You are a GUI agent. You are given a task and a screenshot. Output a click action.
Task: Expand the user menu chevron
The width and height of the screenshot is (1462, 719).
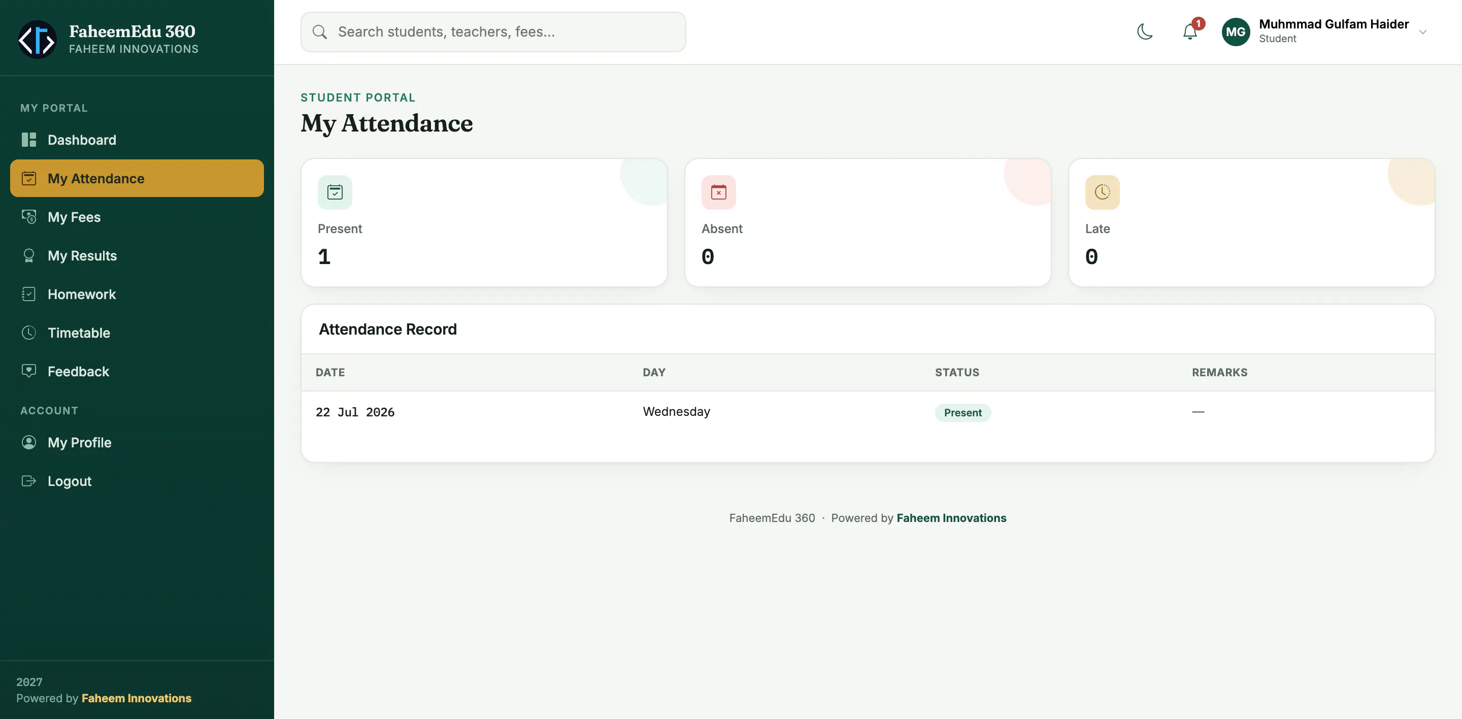click(x=1423, y=32)
